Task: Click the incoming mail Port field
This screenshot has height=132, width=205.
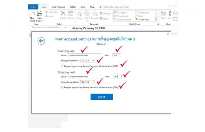Action: point(117,55)
